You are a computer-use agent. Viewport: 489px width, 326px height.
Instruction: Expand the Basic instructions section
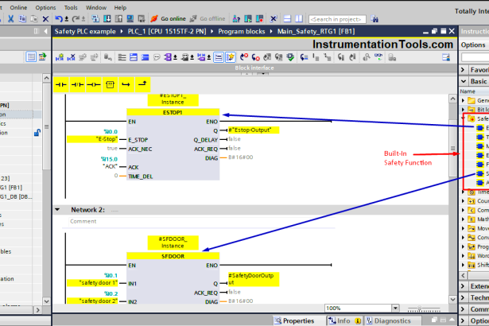tap(464, 81)
